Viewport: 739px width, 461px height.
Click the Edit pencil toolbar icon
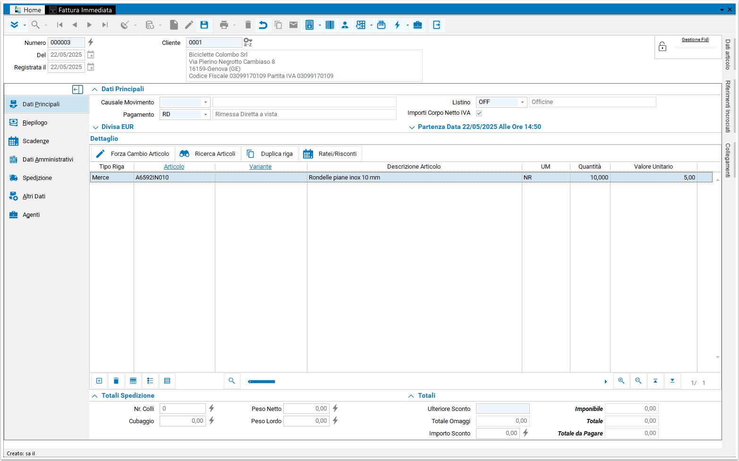189,25
